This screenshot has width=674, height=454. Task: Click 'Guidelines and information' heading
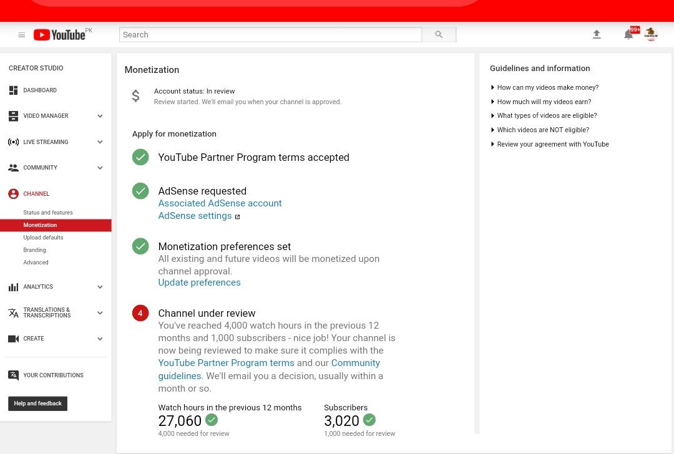click(540, 69)
